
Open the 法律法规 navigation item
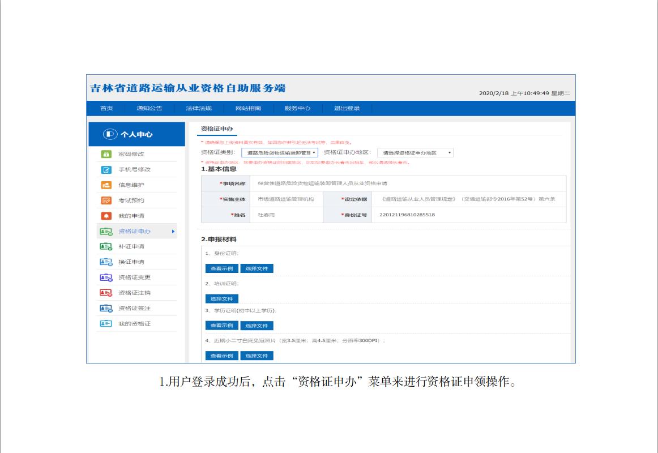click(199, 108)
